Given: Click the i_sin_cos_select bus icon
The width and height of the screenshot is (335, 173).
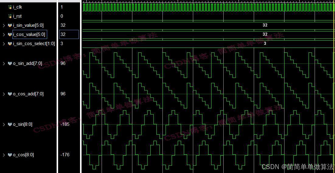Looking at the screenshot, I should coord(10,44).
